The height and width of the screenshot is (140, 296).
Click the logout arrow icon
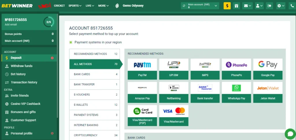coord(269,6)
